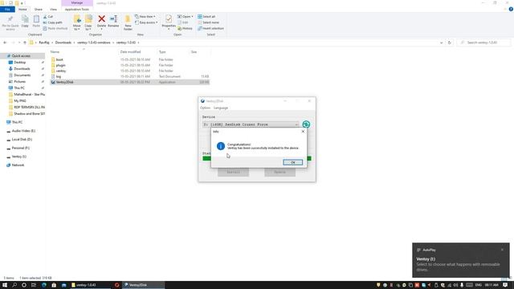The width and height of the screenshot is (514, 289).
Task: Go back using the back arrow
Action: click(5, 43)
